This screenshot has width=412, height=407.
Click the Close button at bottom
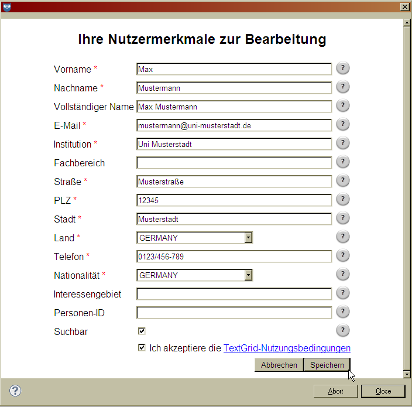tap(383, 391)
